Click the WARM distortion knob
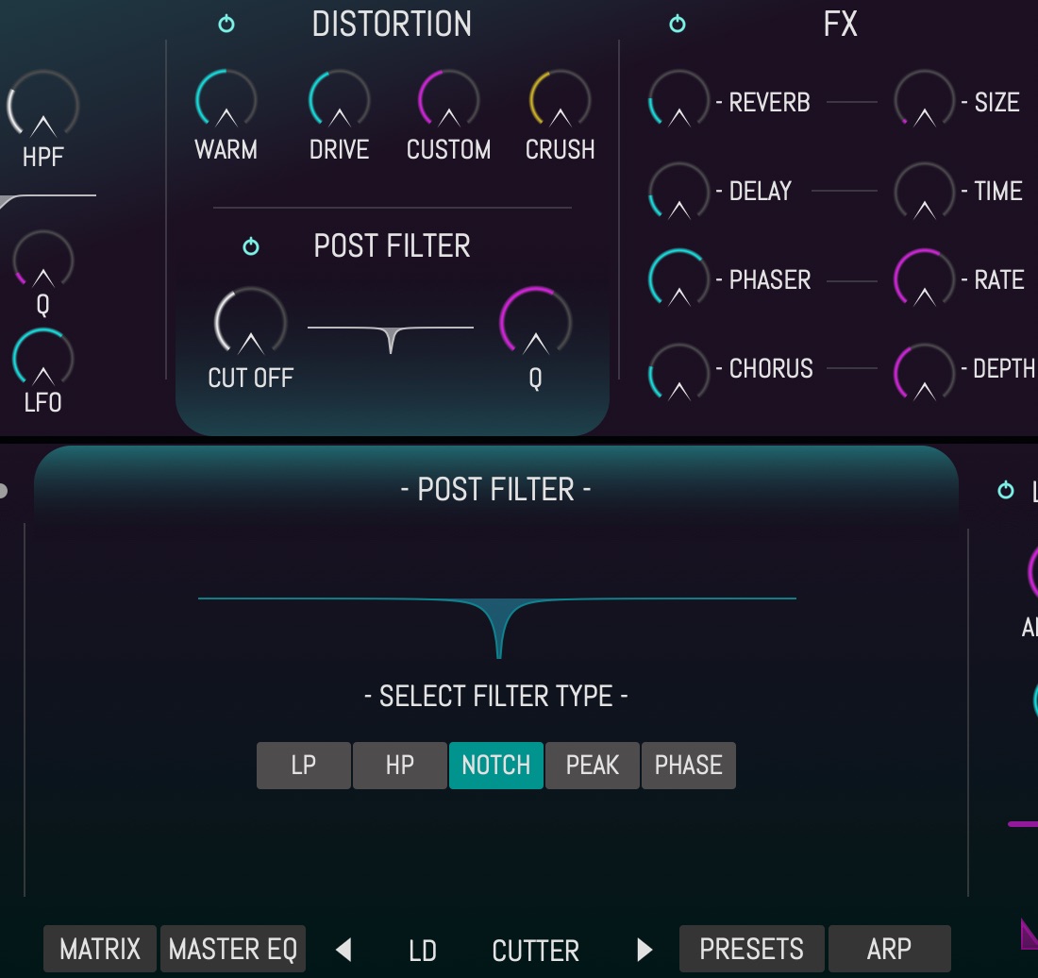The width and height of the screenshot is (1038, 978). (226, 100)
